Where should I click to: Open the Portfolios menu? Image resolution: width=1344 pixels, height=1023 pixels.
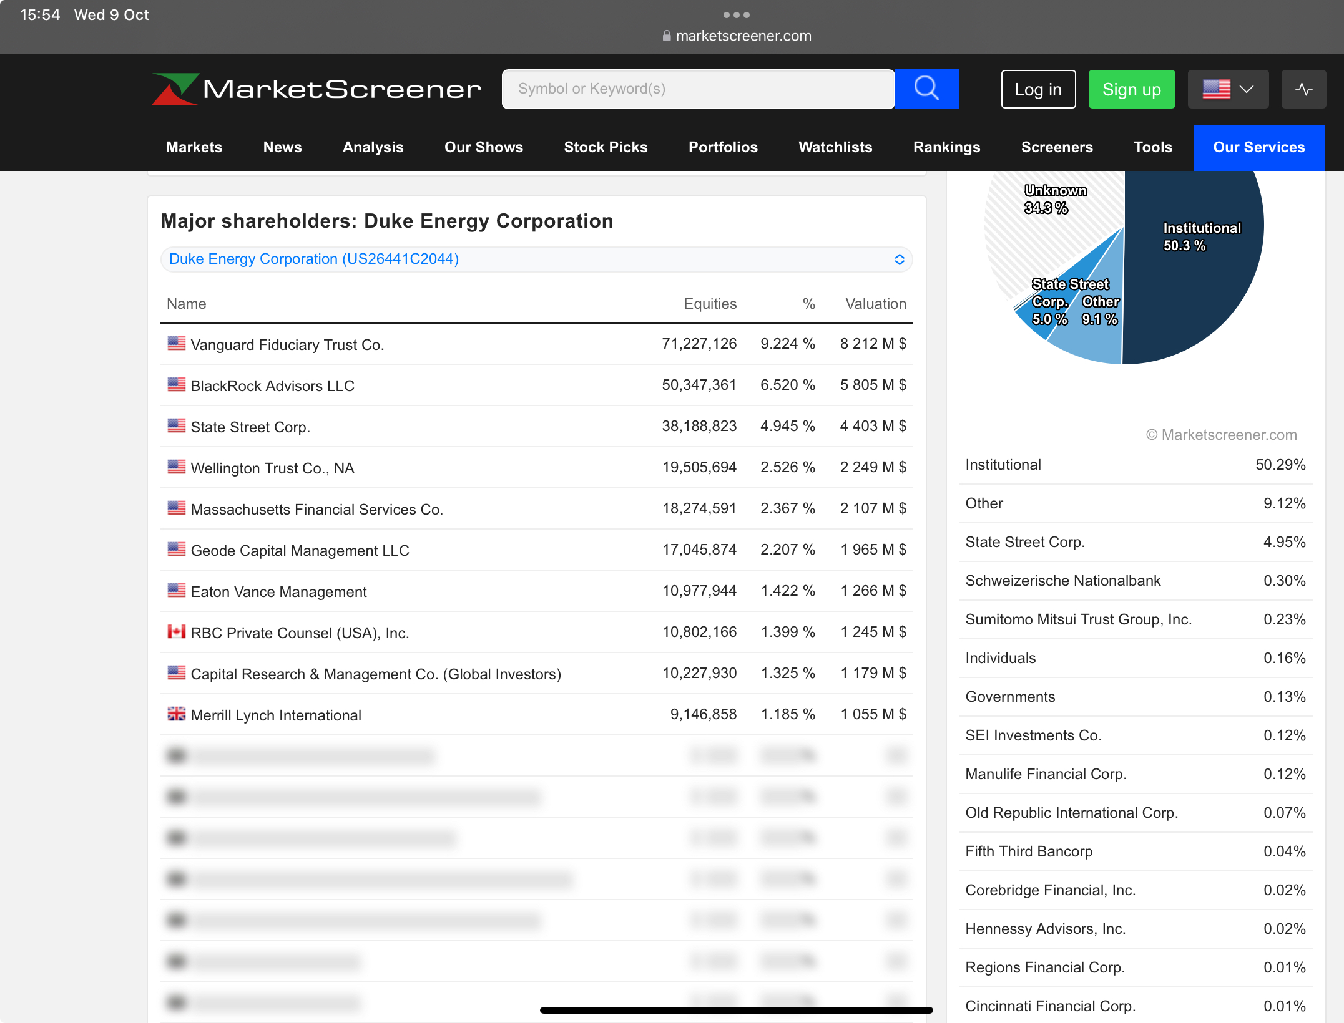723,147
